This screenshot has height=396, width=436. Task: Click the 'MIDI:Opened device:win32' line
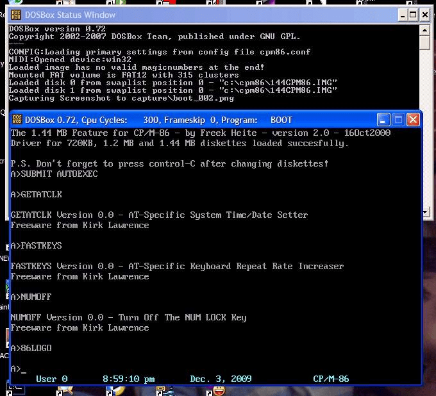(70, 60)
